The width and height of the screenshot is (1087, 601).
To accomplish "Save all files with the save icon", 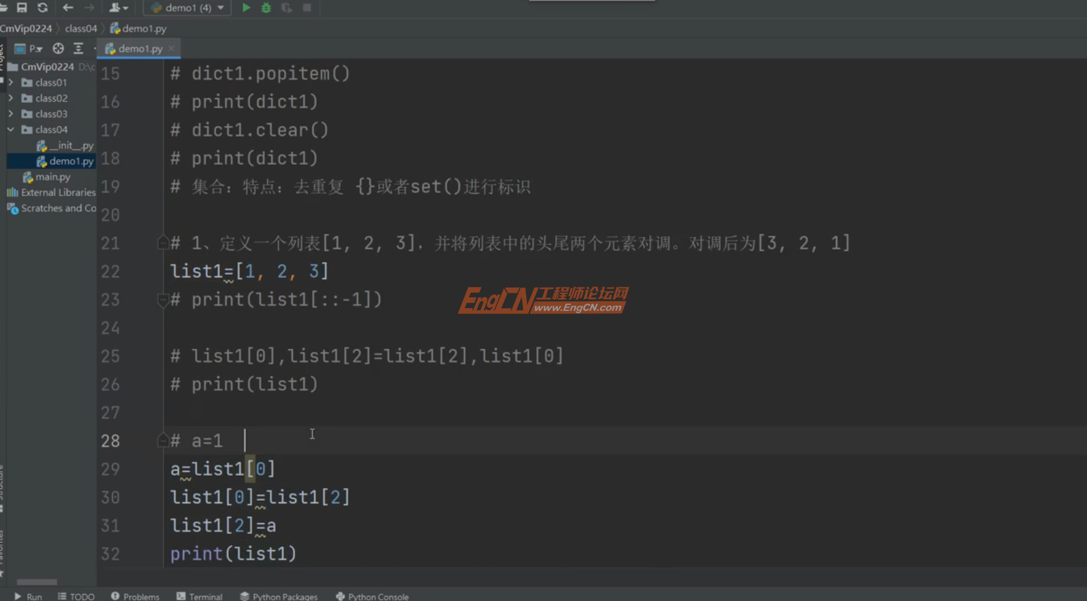I will [x=22, y=8].
